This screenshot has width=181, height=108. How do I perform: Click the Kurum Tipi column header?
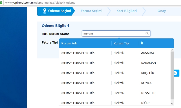[x=122, y=43]
